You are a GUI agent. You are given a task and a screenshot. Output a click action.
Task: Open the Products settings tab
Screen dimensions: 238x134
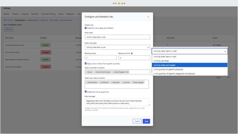[x=15, y=14]
